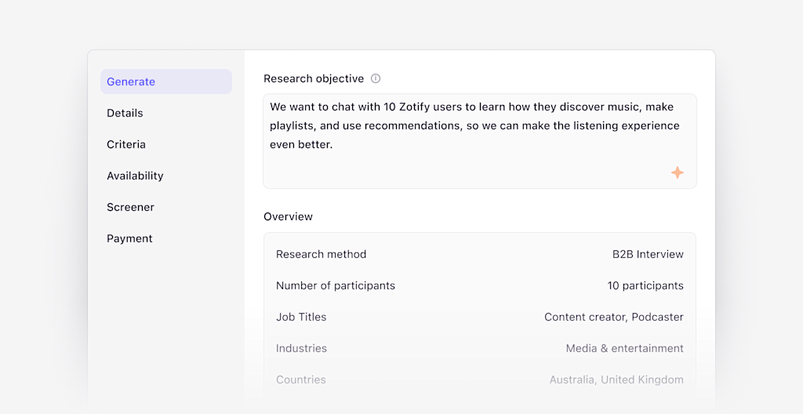Switch to the Details section

click(x=125, y=113)
